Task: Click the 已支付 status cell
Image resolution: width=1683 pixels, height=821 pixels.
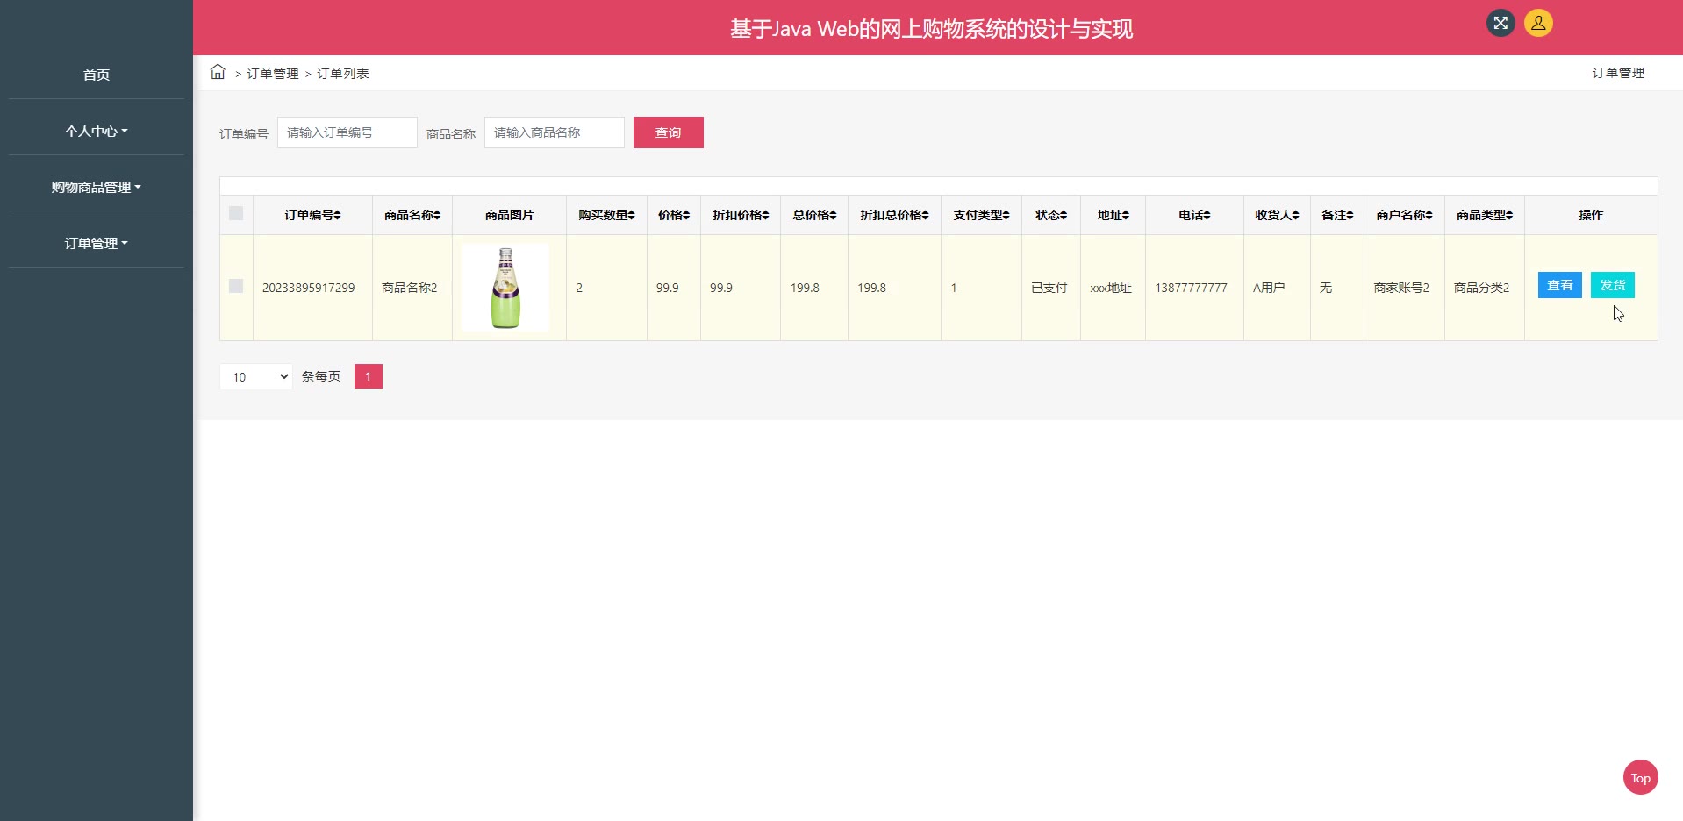Action: click(x=1049, y=288)
